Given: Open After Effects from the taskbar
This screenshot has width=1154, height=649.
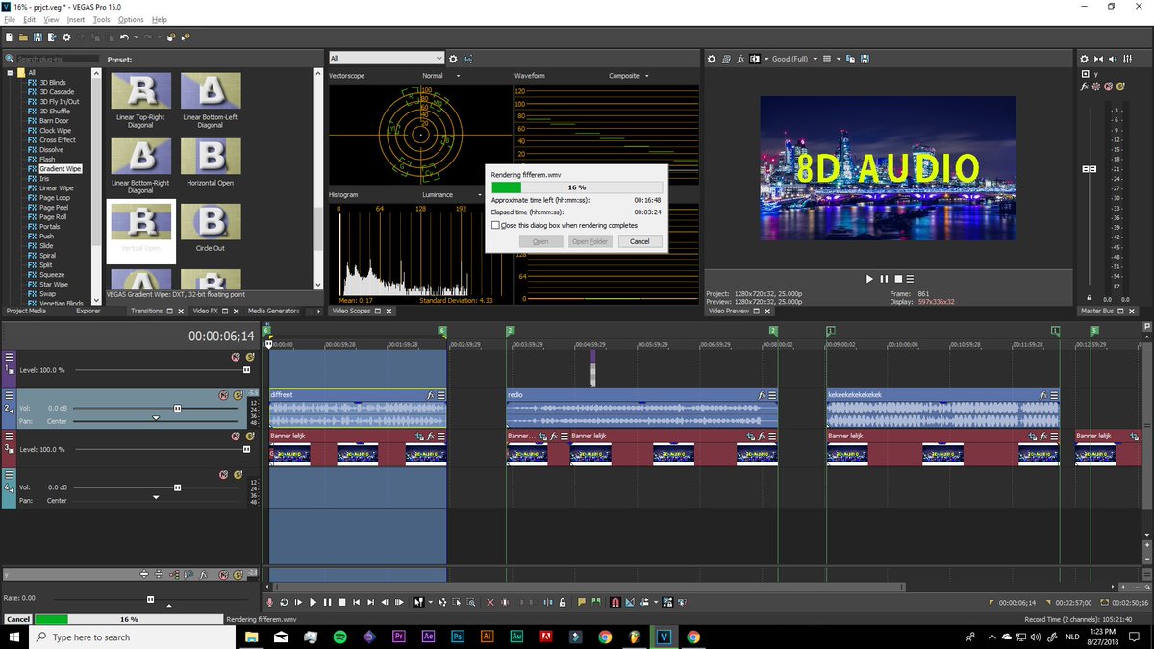Looking at the screenshot, I should pyautogui.click(x=429, y=637).
